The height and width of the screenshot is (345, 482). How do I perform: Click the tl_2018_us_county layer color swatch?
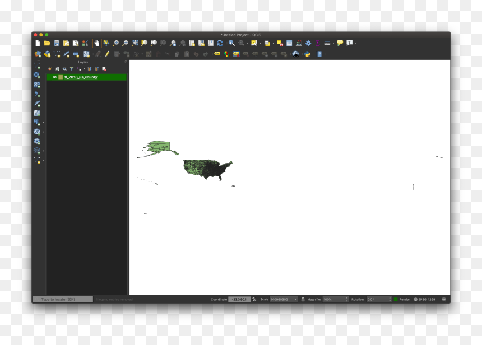click(x=61, y=77)
